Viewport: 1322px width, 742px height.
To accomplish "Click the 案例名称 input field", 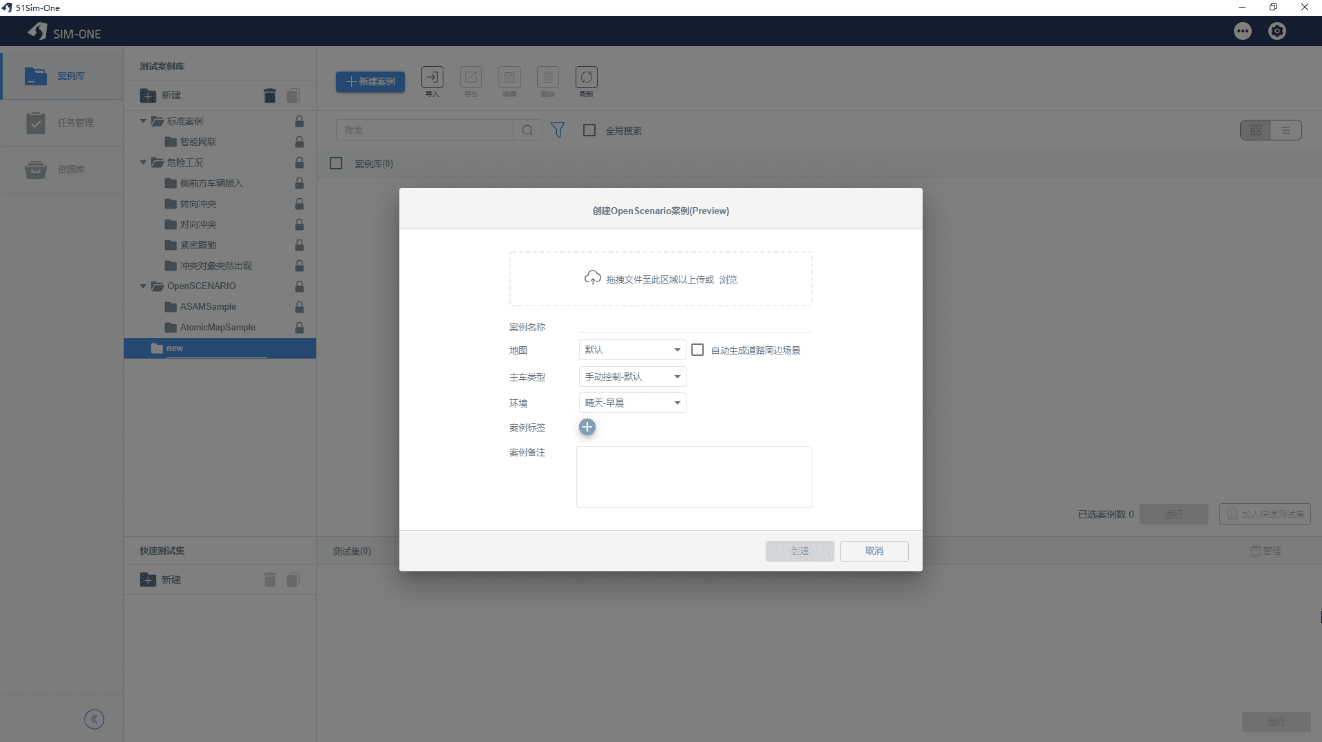I will click(695, 326).
